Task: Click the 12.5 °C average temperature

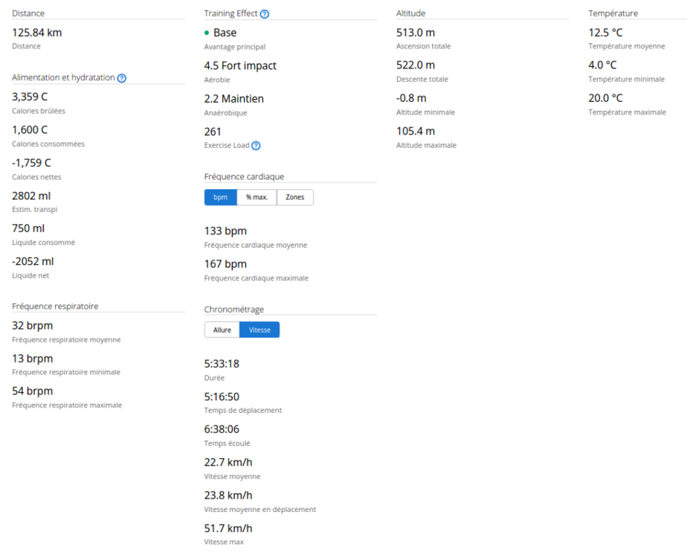Action: 605,32
